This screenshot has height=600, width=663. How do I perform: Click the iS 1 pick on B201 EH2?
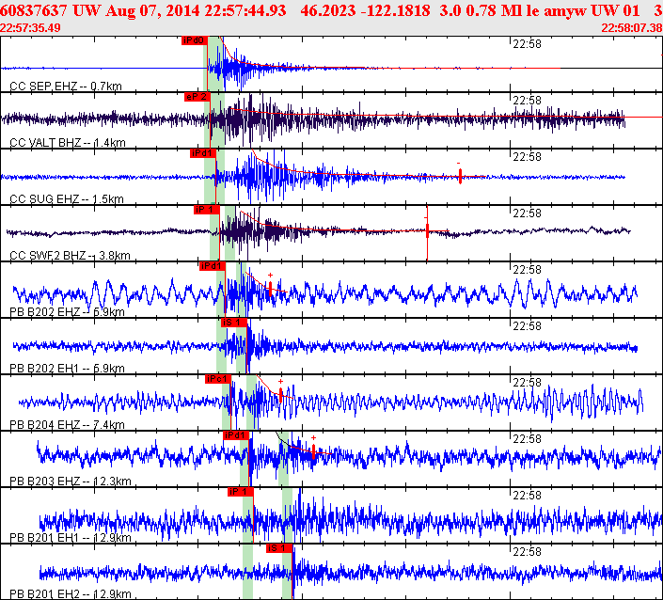pos(279,548)
